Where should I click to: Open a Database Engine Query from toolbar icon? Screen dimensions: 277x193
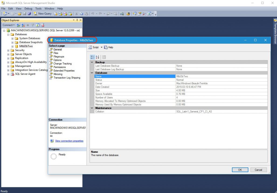(x=56, y=14)
